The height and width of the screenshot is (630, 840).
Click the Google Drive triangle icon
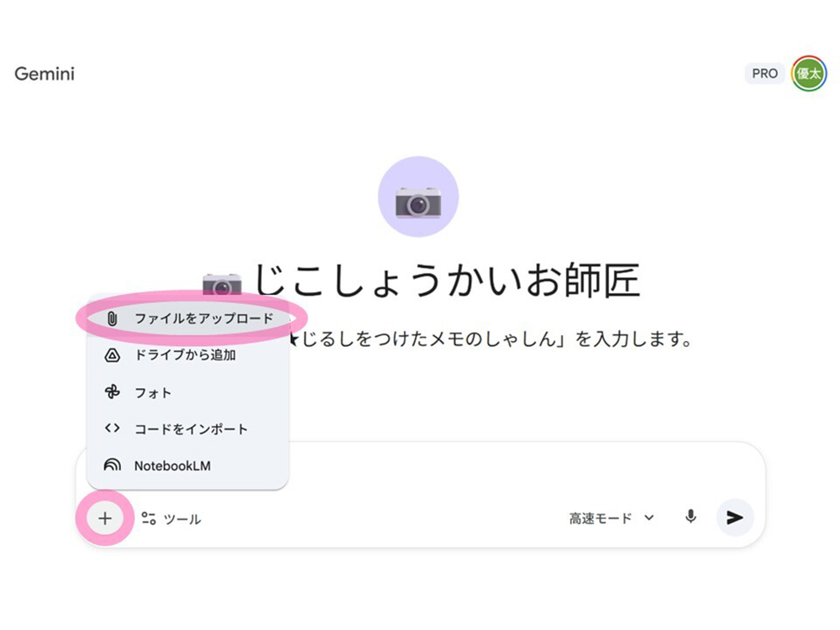(x=113, y=355)
